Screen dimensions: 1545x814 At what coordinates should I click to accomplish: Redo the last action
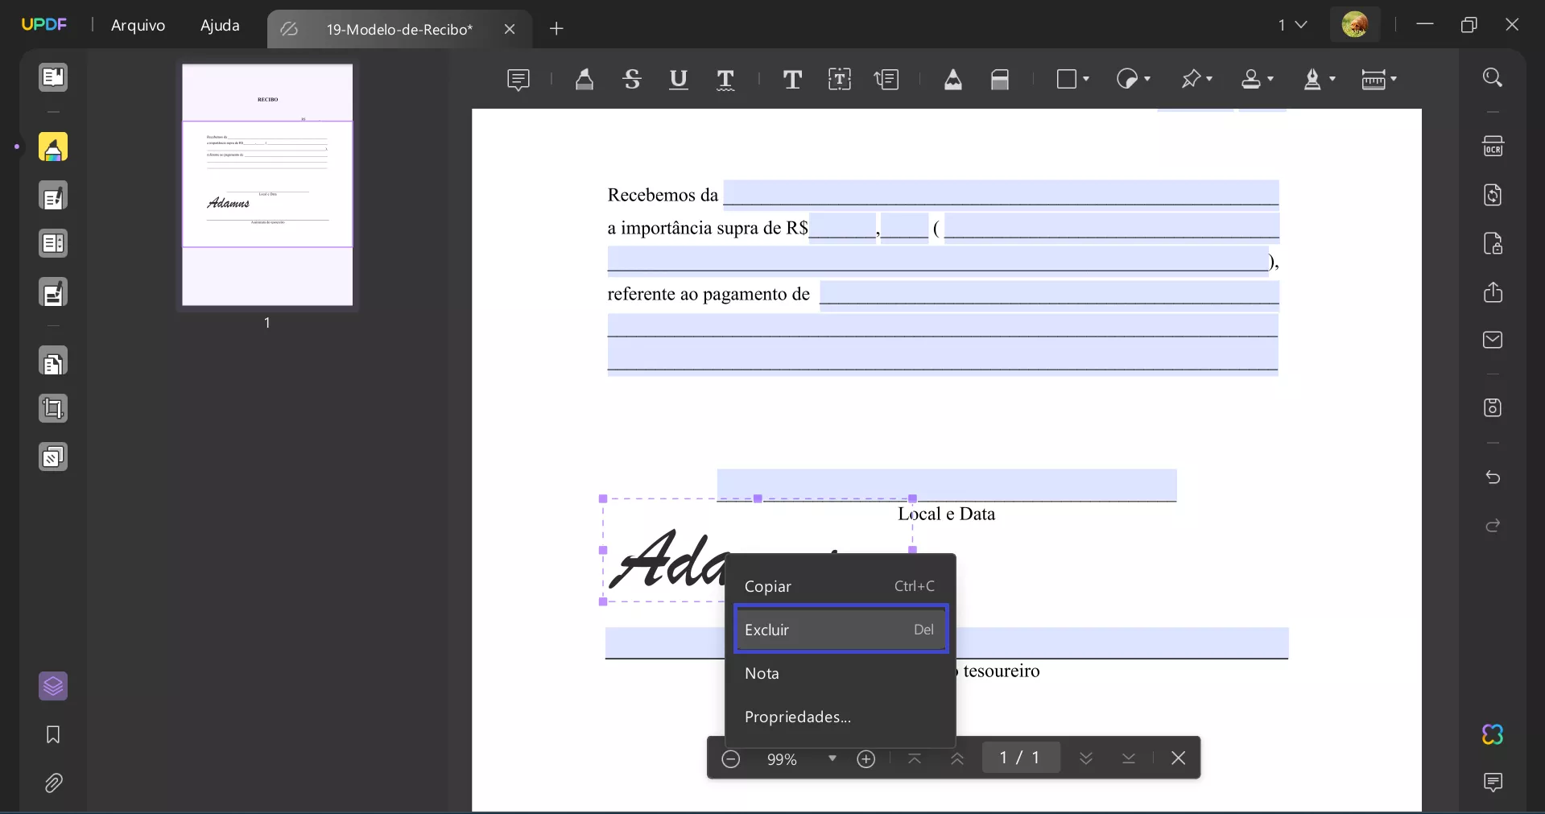point(1493,526)
